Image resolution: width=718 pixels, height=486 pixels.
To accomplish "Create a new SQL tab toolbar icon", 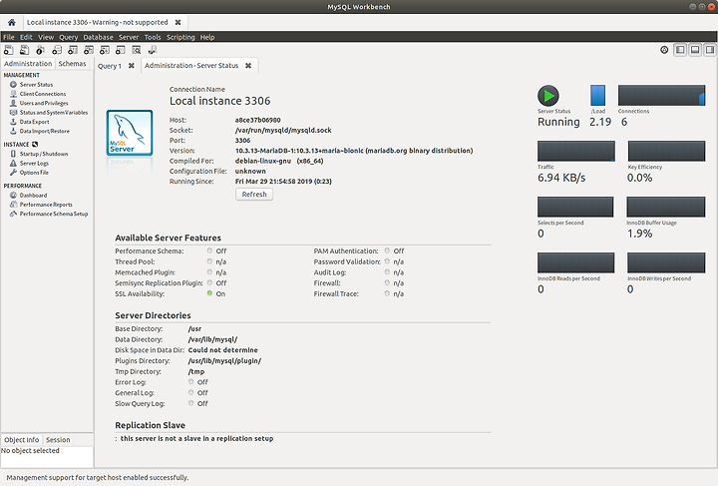I will click(x=8, y=50).
